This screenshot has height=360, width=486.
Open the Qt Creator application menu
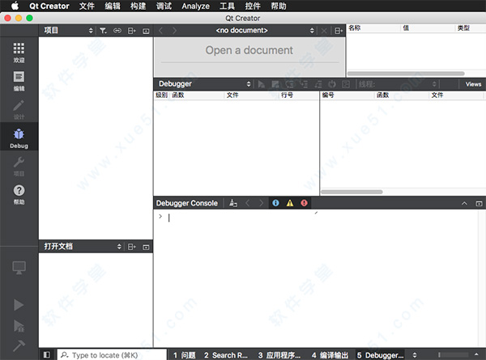49,6
